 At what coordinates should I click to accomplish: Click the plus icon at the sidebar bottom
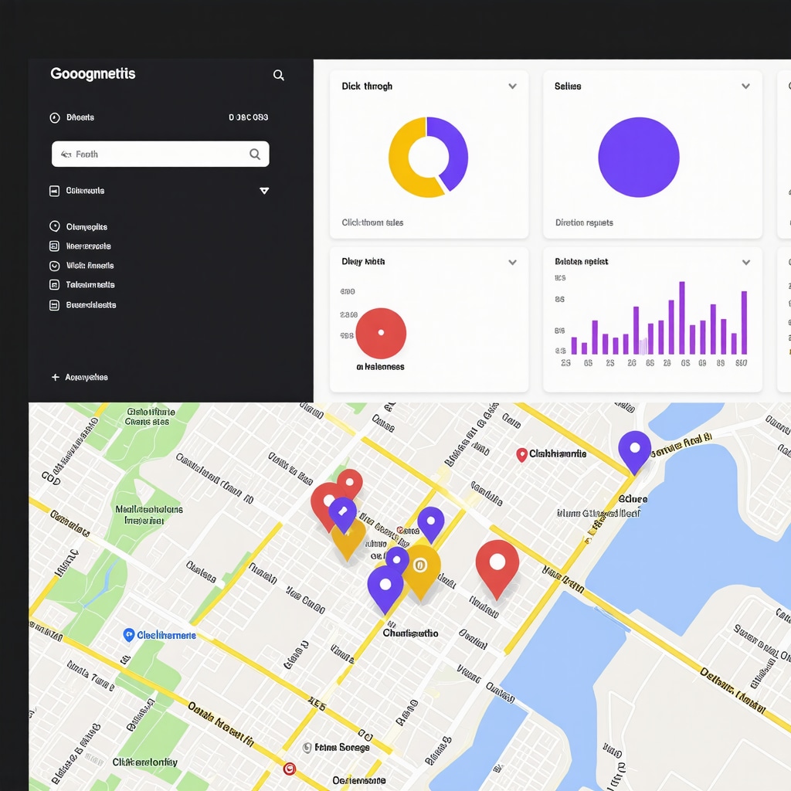pos(56,377)
